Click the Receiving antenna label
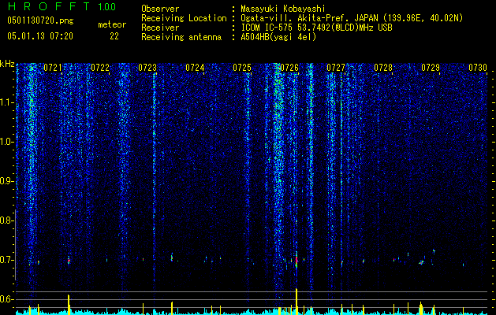Screen dimensions: 496x315 coord(181,37)
